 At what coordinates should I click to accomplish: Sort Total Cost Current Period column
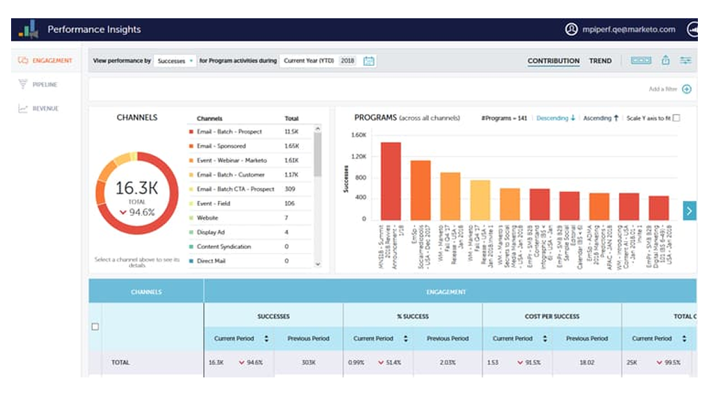(x=684, y=338)
